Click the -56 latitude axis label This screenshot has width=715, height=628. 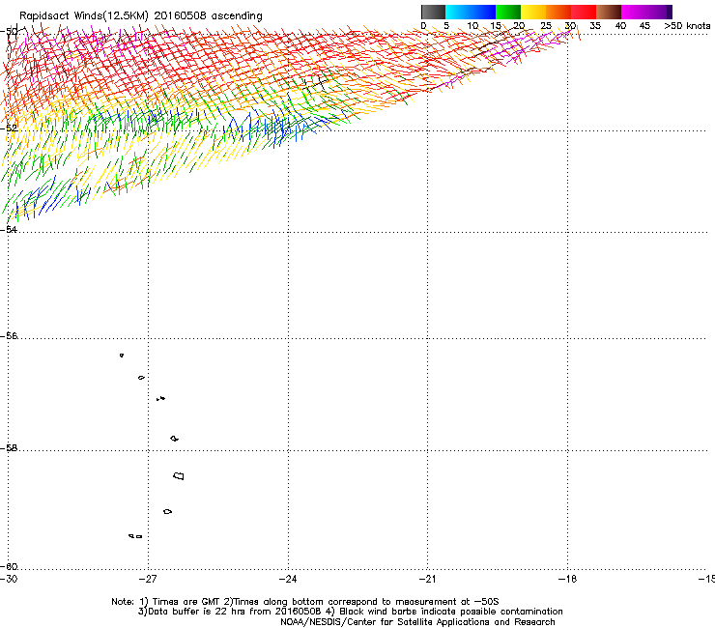(x=9, y=336)
